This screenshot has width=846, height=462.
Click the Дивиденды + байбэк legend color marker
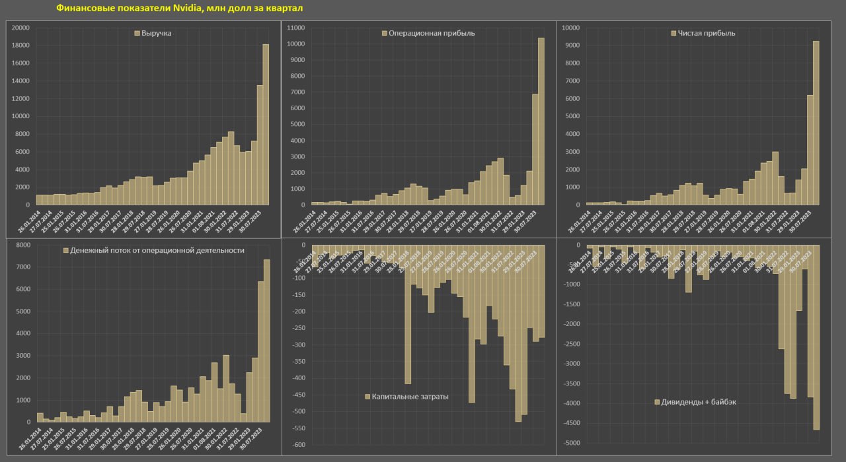point(656,402)
